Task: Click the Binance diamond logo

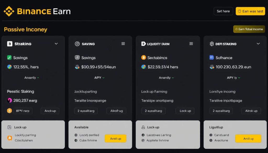Action: coord(9,11)
